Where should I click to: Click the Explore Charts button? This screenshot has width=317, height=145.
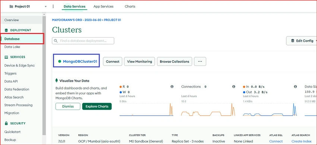[x=97, y=106]
